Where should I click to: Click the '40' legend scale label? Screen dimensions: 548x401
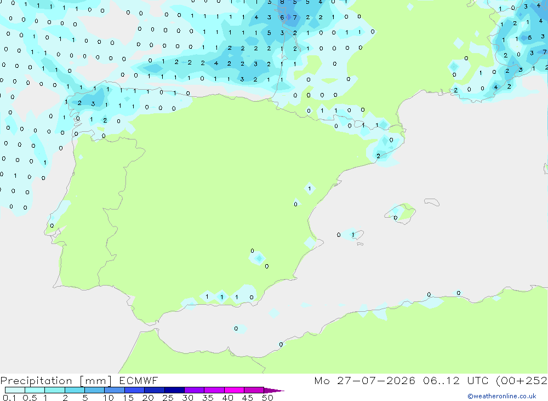point(227,398)
